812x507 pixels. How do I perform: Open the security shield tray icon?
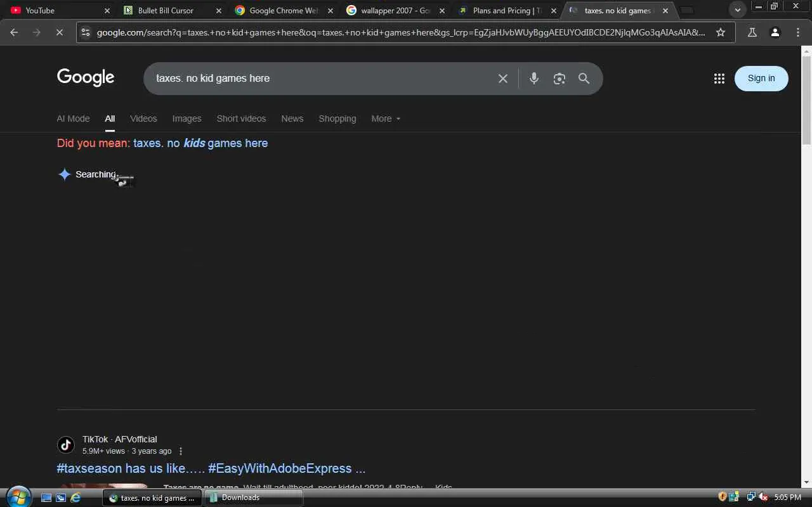tap(723, 497)
